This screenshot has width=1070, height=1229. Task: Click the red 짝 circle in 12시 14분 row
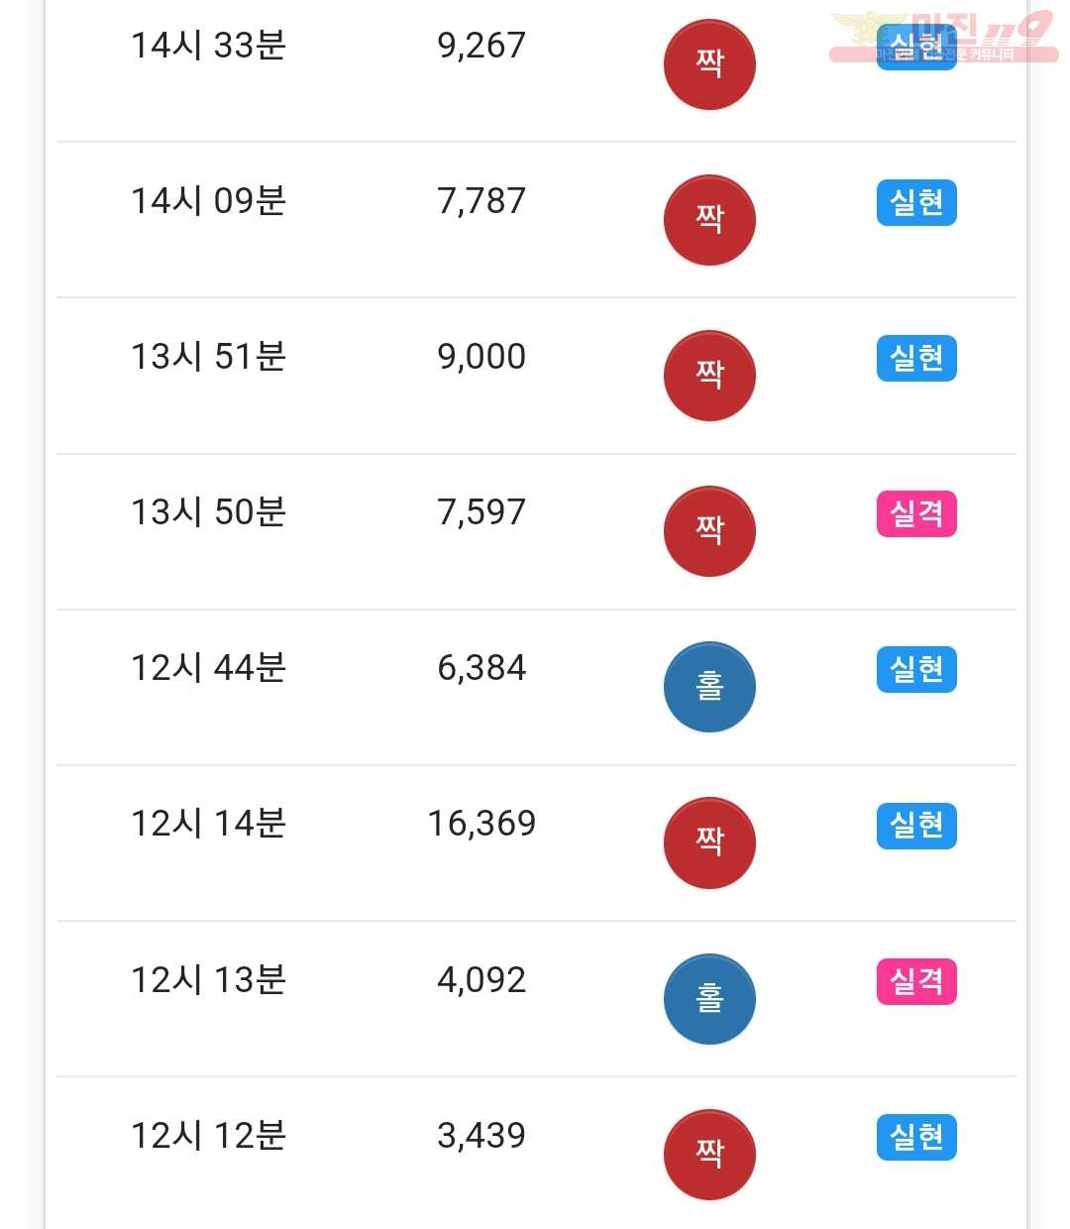(x=709, y=842)
